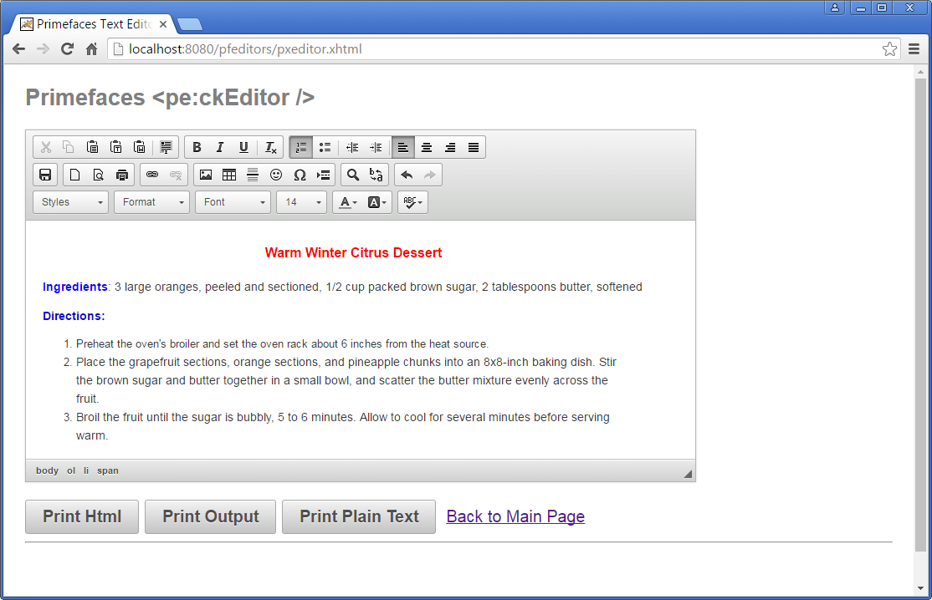
Task: Bookmark the page with the star icon
Action: pos(889,49)
